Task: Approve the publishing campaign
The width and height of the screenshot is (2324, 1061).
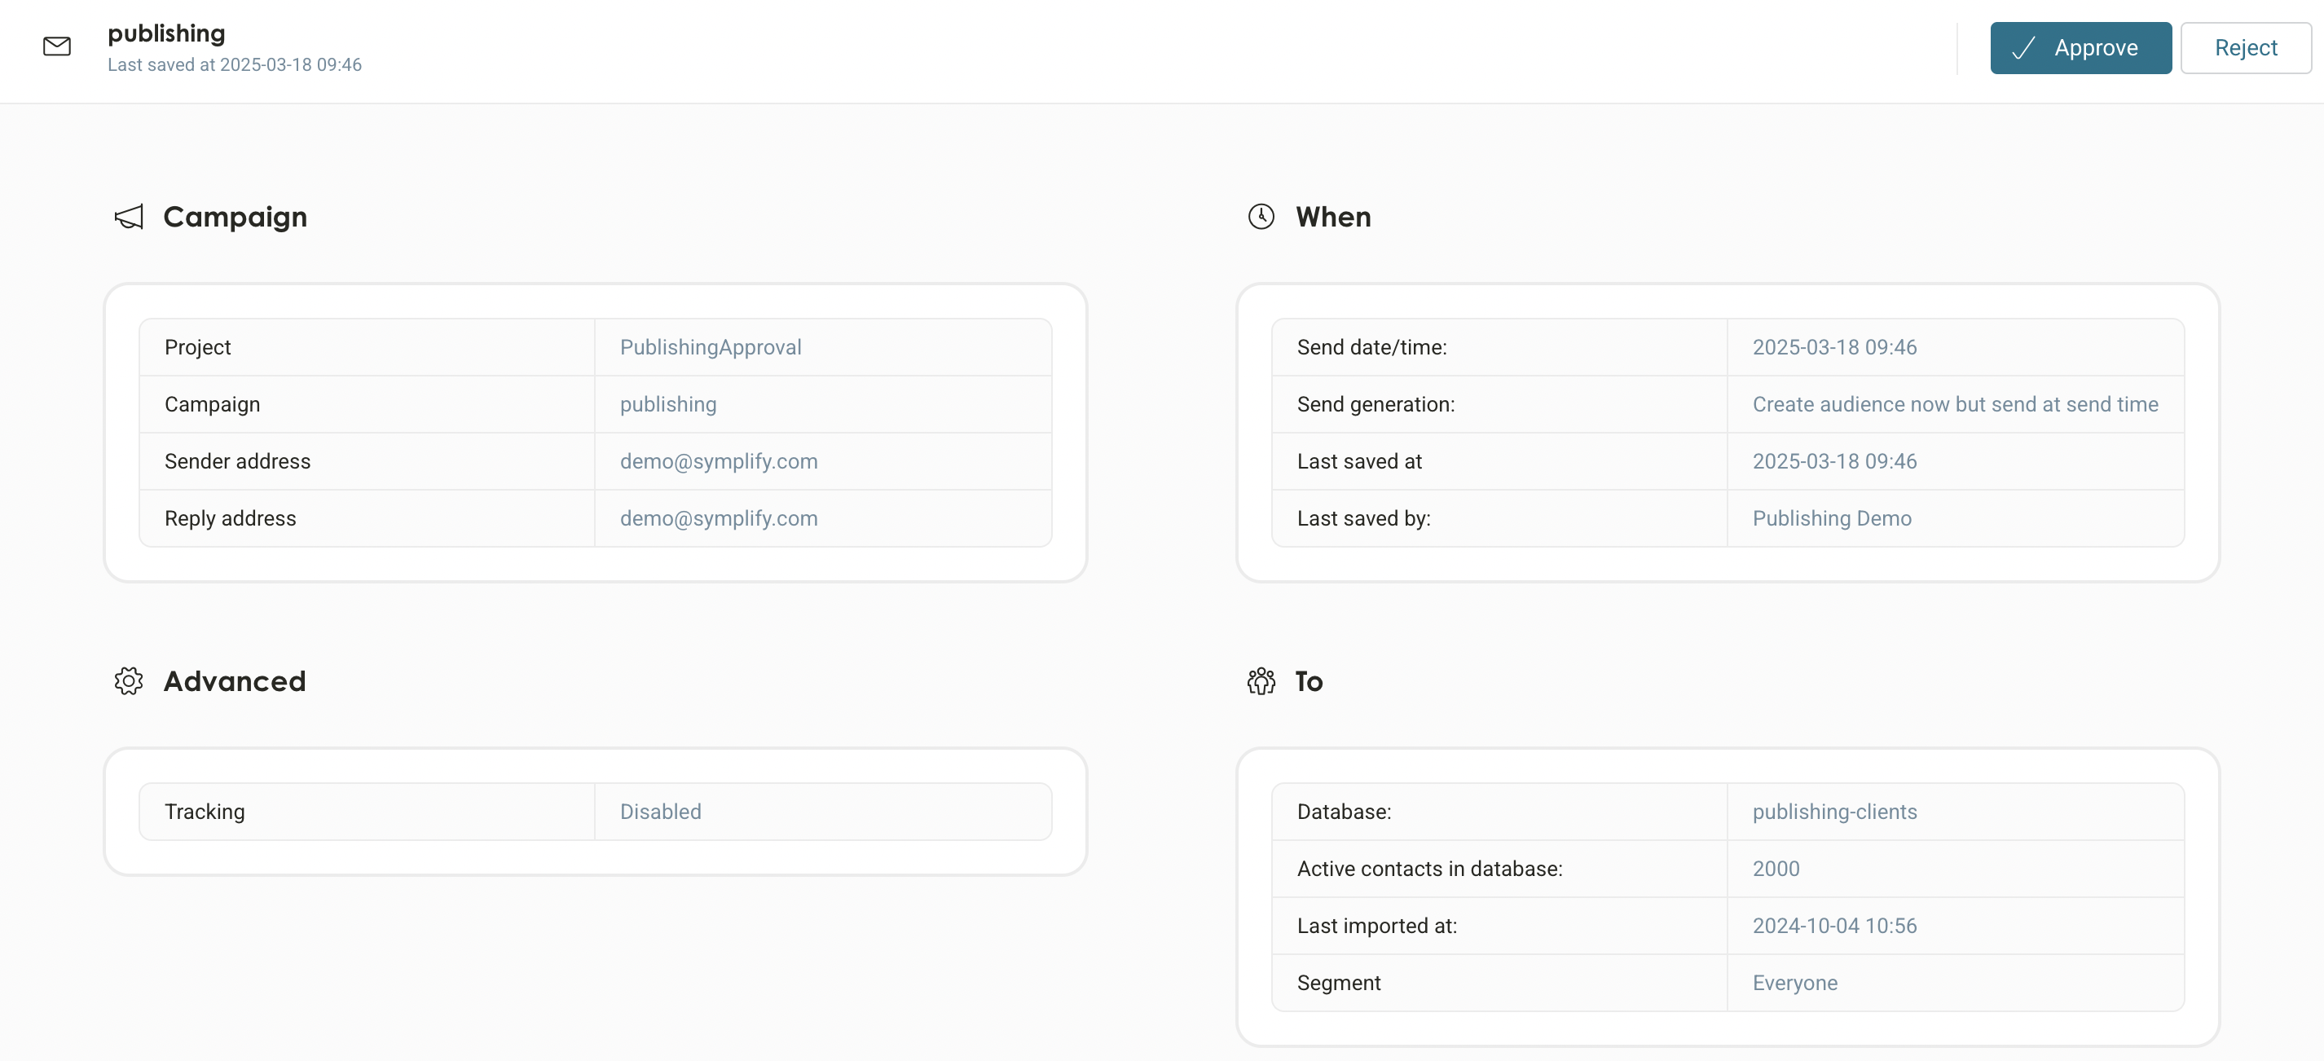Action: tap(2080, 48)
